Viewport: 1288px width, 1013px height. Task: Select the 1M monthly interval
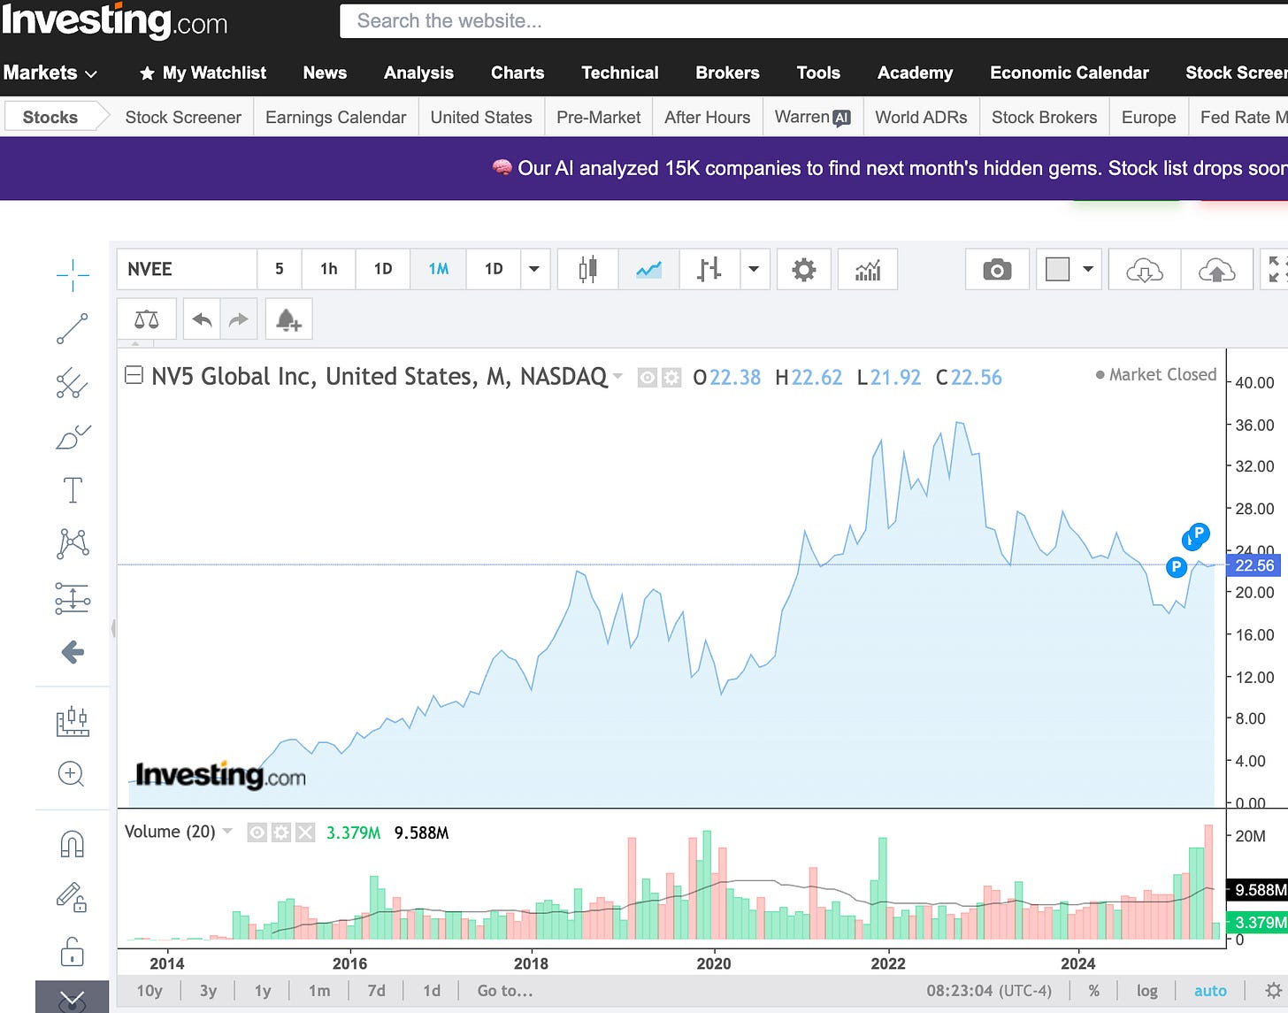click(439, 269)
